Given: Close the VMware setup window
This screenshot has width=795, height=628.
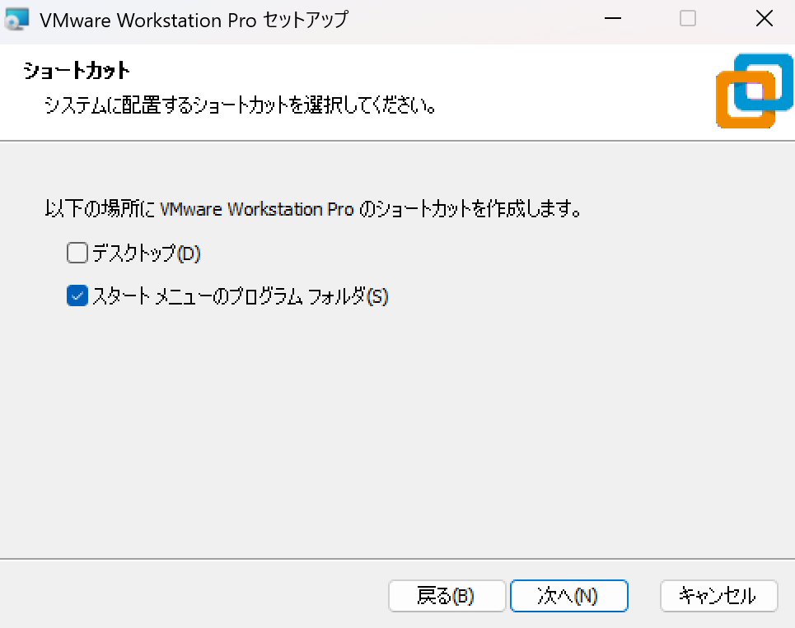Looking at the screenshot, I should point(764,19).
